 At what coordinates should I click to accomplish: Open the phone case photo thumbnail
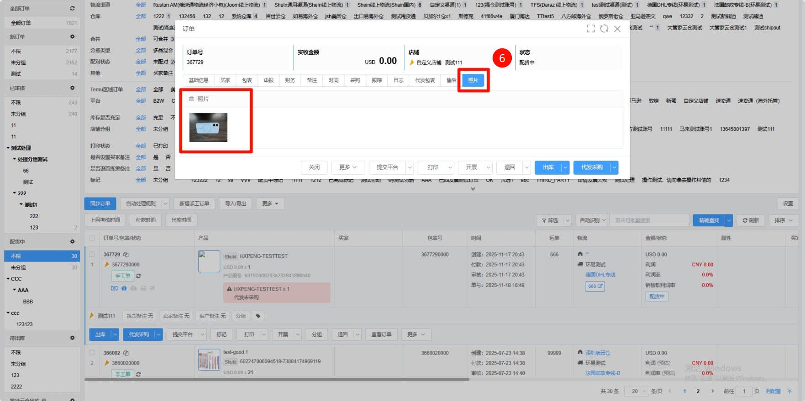pyautogui.click(x=208, y=127)
